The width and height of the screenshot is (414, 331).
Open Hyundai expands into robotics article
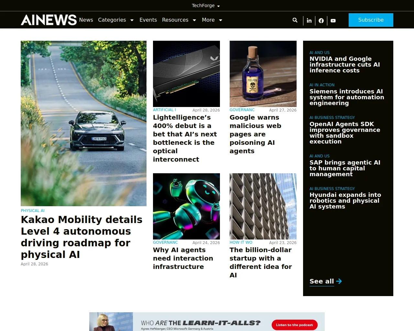(345, 201)
